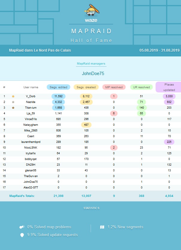This screenshot has width=181, height=250.
Task: Select JohnDoe75 in row 16
Action: 31,182
